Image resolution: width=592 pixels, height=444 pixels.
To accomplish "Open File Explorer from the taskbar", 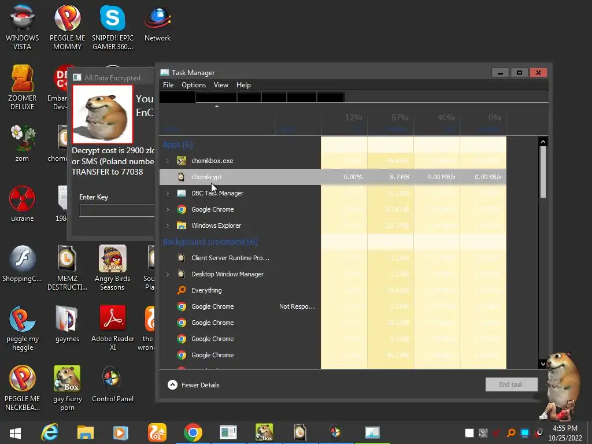I will click(x=86, y=432).
